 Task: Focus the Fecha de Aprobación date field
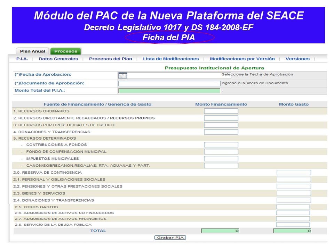[175, 75]
